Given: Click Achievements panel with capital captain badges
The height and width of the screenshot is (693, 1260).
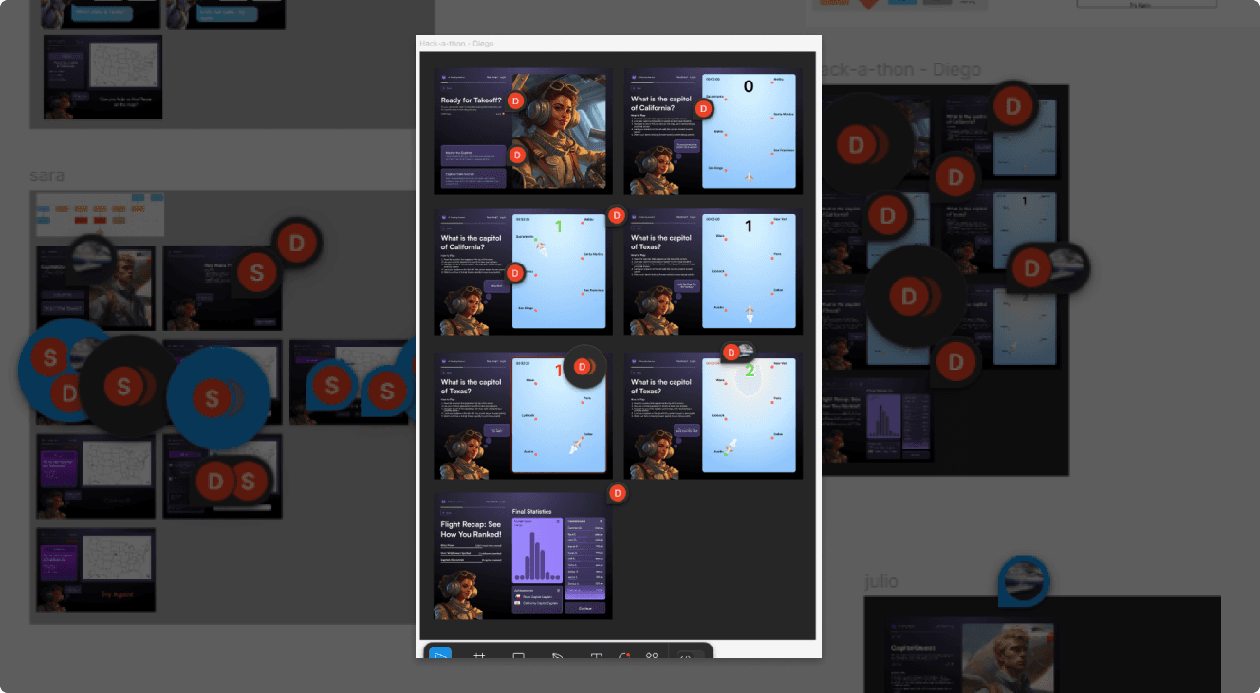Looking at the screenshot, I should pyautogui.click(x=537, y=600).
